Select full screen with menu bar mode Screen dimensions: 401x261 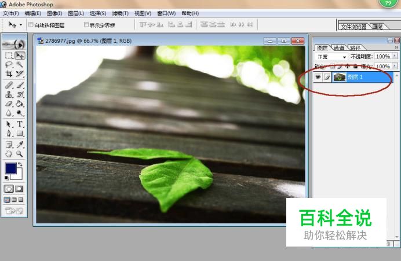(14, 200)
